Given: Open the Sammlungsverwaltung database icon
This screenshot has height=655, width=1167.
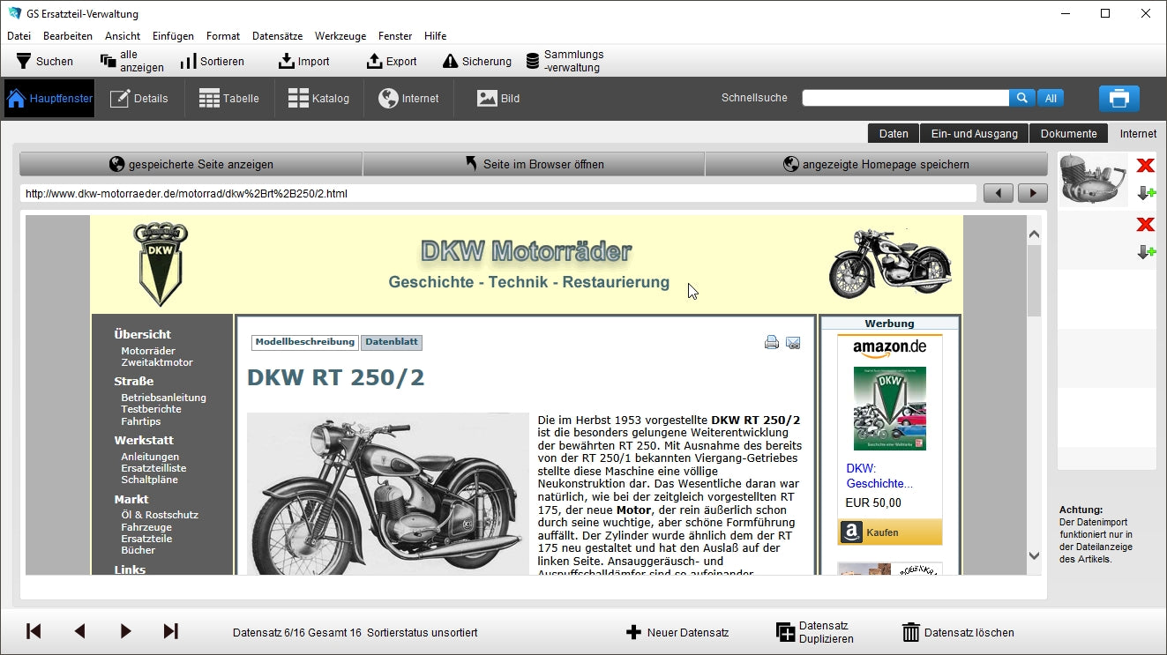Looking at the screenshot, I should pyautogui.click(x=533, y=61).
